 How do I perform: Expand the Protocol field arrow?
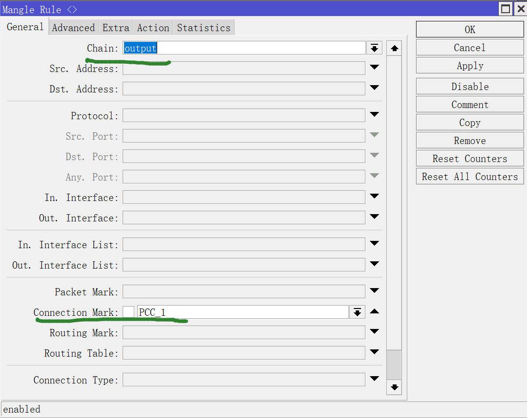pyautogui.click(x=374, y=115)
